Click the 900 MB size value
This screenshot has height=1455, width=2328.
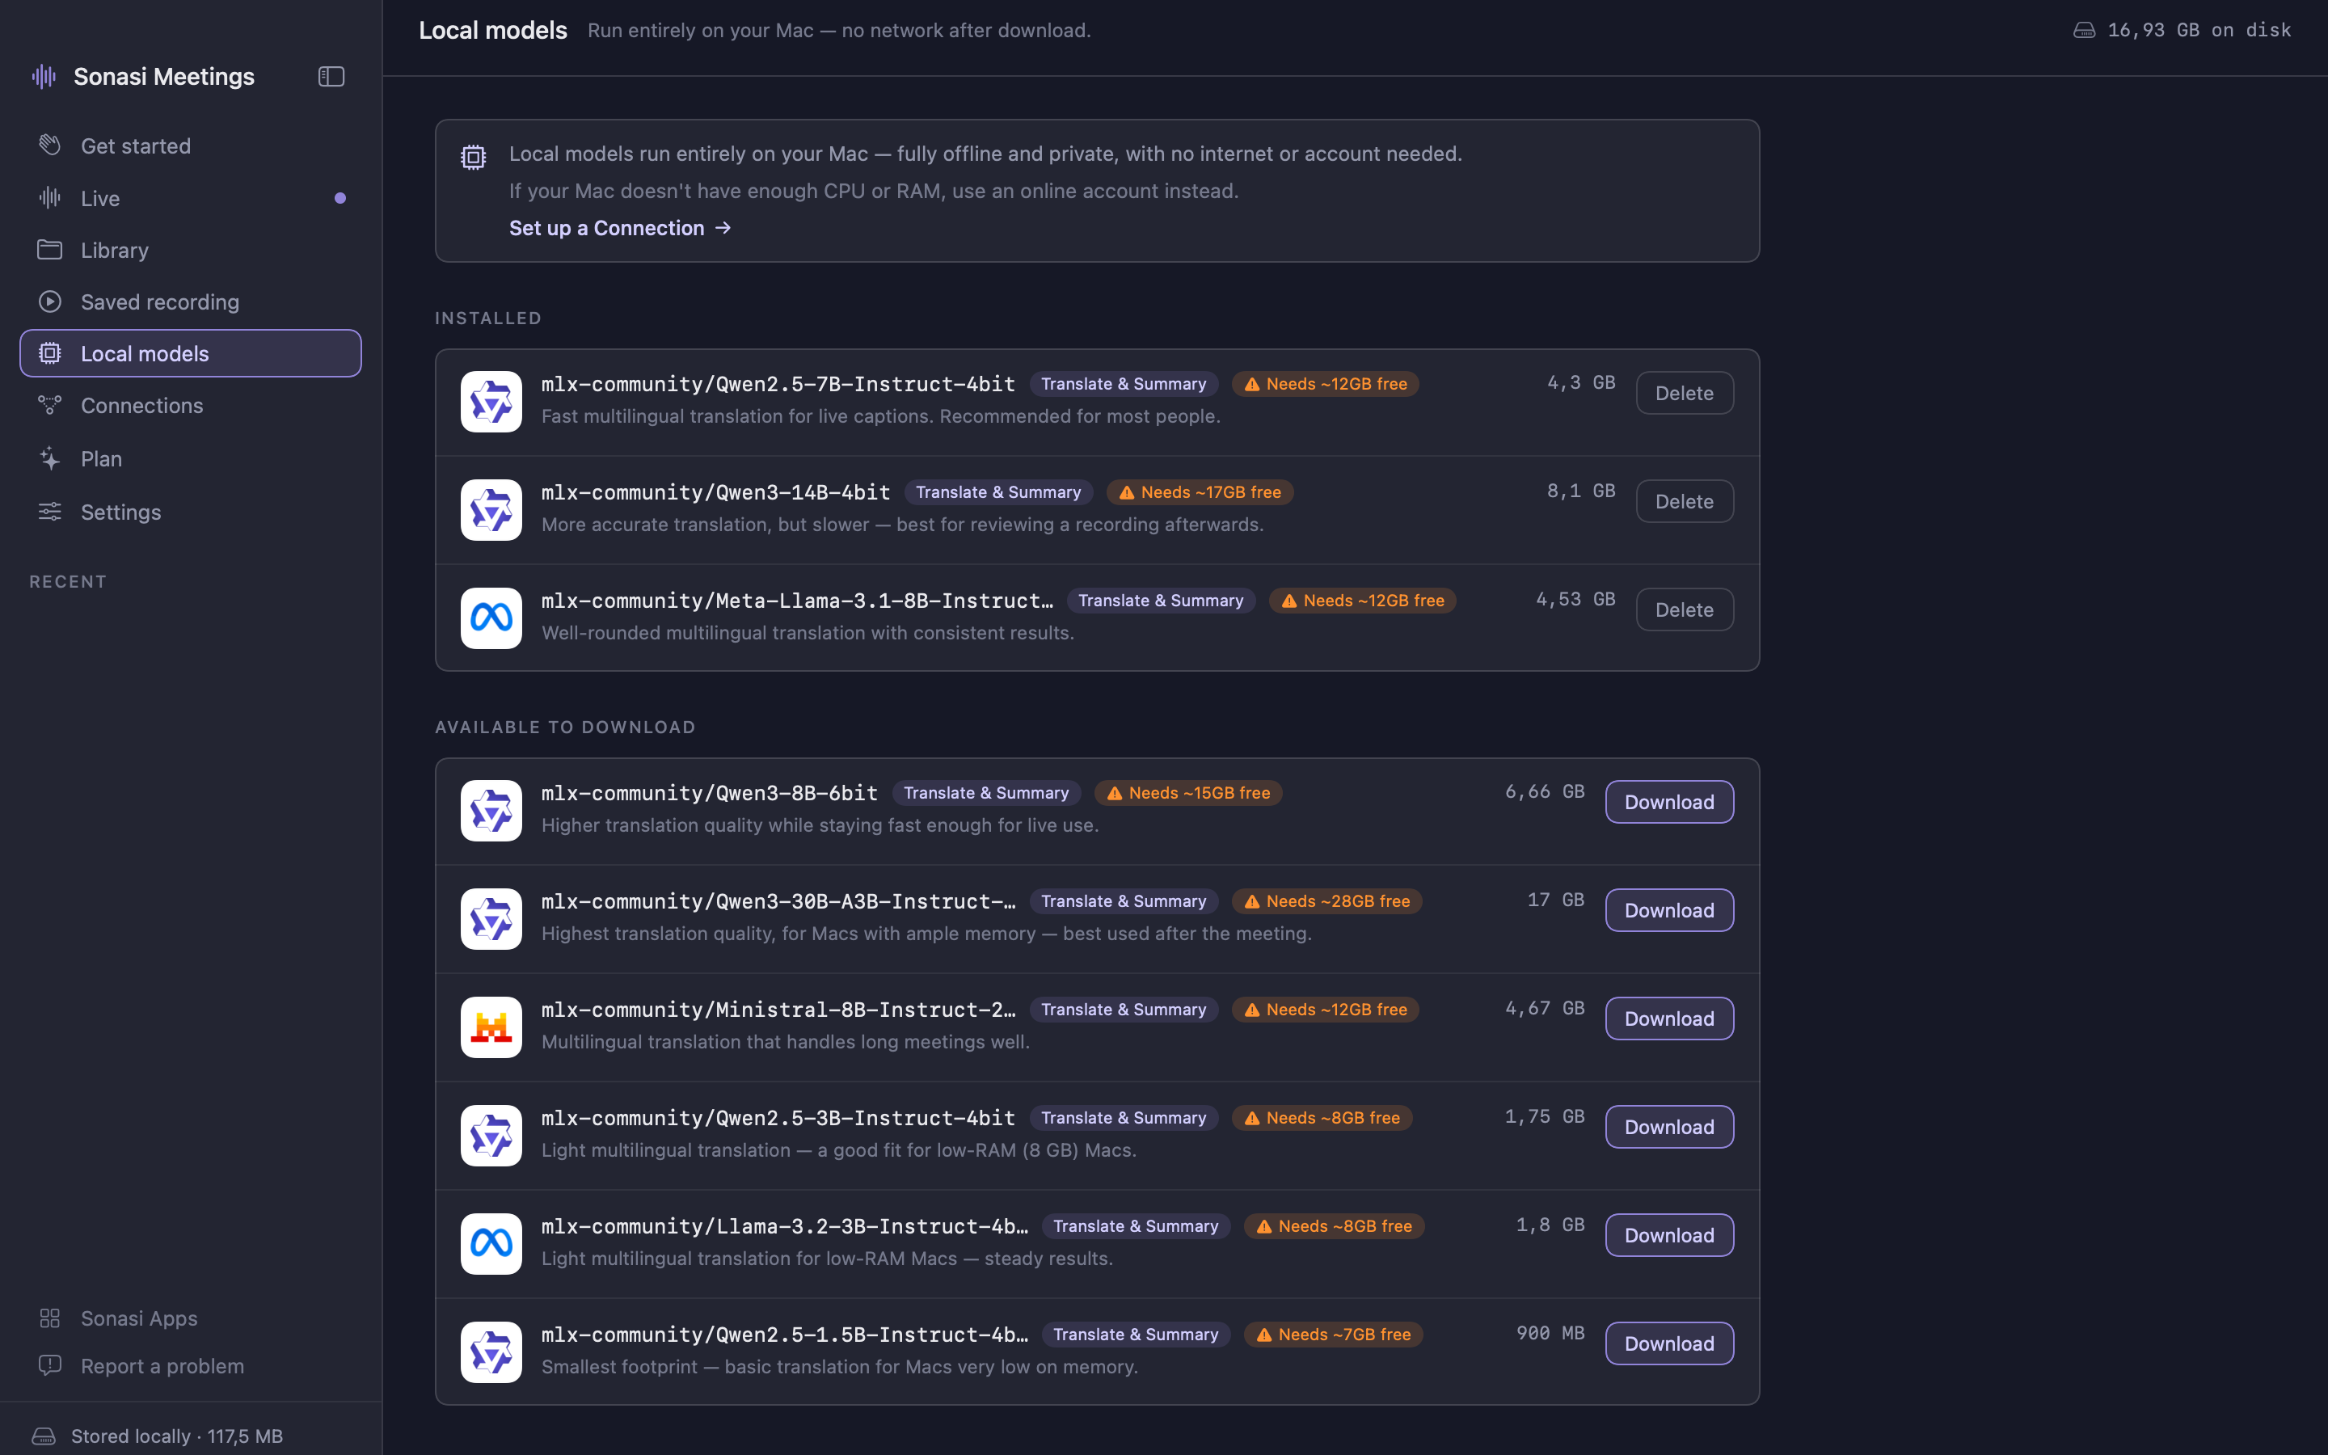point(1550,1333)
